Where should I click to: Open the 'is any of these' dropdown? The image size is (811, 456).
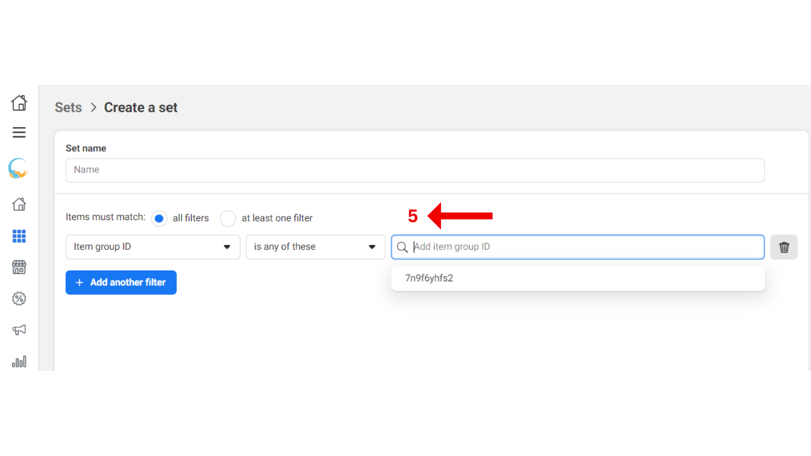coord(315,247)
